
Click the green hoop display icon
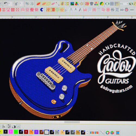click(107, 4)
